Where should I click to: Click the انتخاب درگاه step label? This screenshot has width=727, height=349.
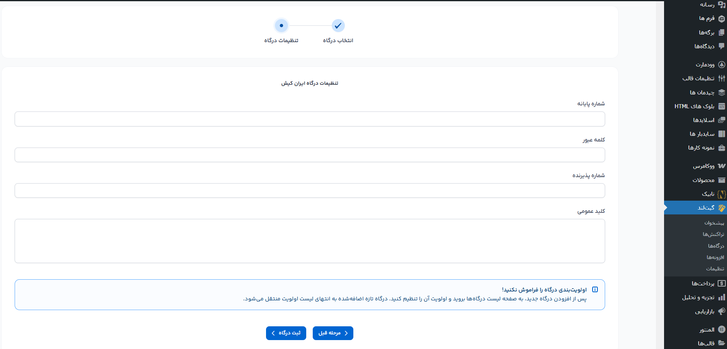pyautogui.click(x=338, y=41)
